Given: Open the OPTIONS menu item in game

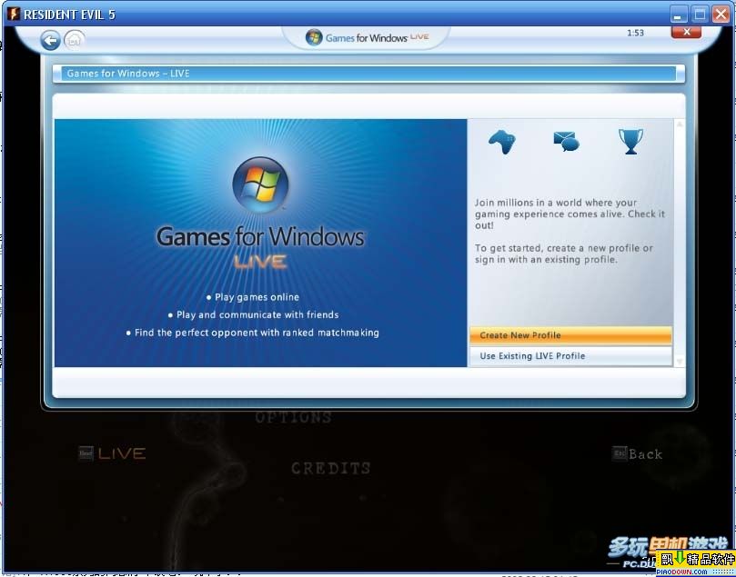Looking at the screenshot, I should [294, 417].
